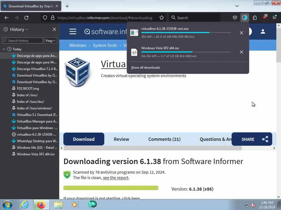Go back to previous page
Image resolution: width=281 pixels, height=210 pixels.
(7, 18)
